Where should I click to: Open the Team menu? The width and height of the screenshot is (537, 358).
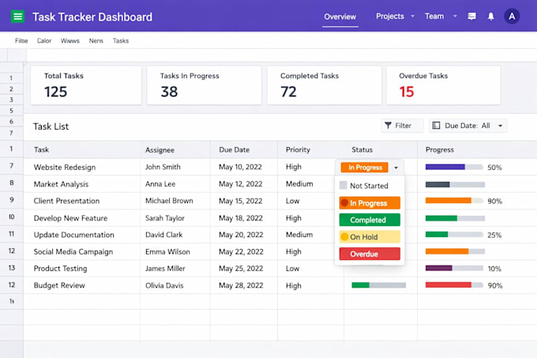coord(434,16)
